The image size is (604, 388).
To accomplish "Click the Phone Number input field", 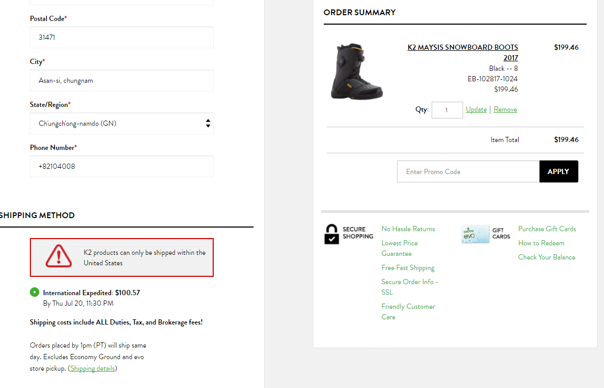I will point(122,167).
